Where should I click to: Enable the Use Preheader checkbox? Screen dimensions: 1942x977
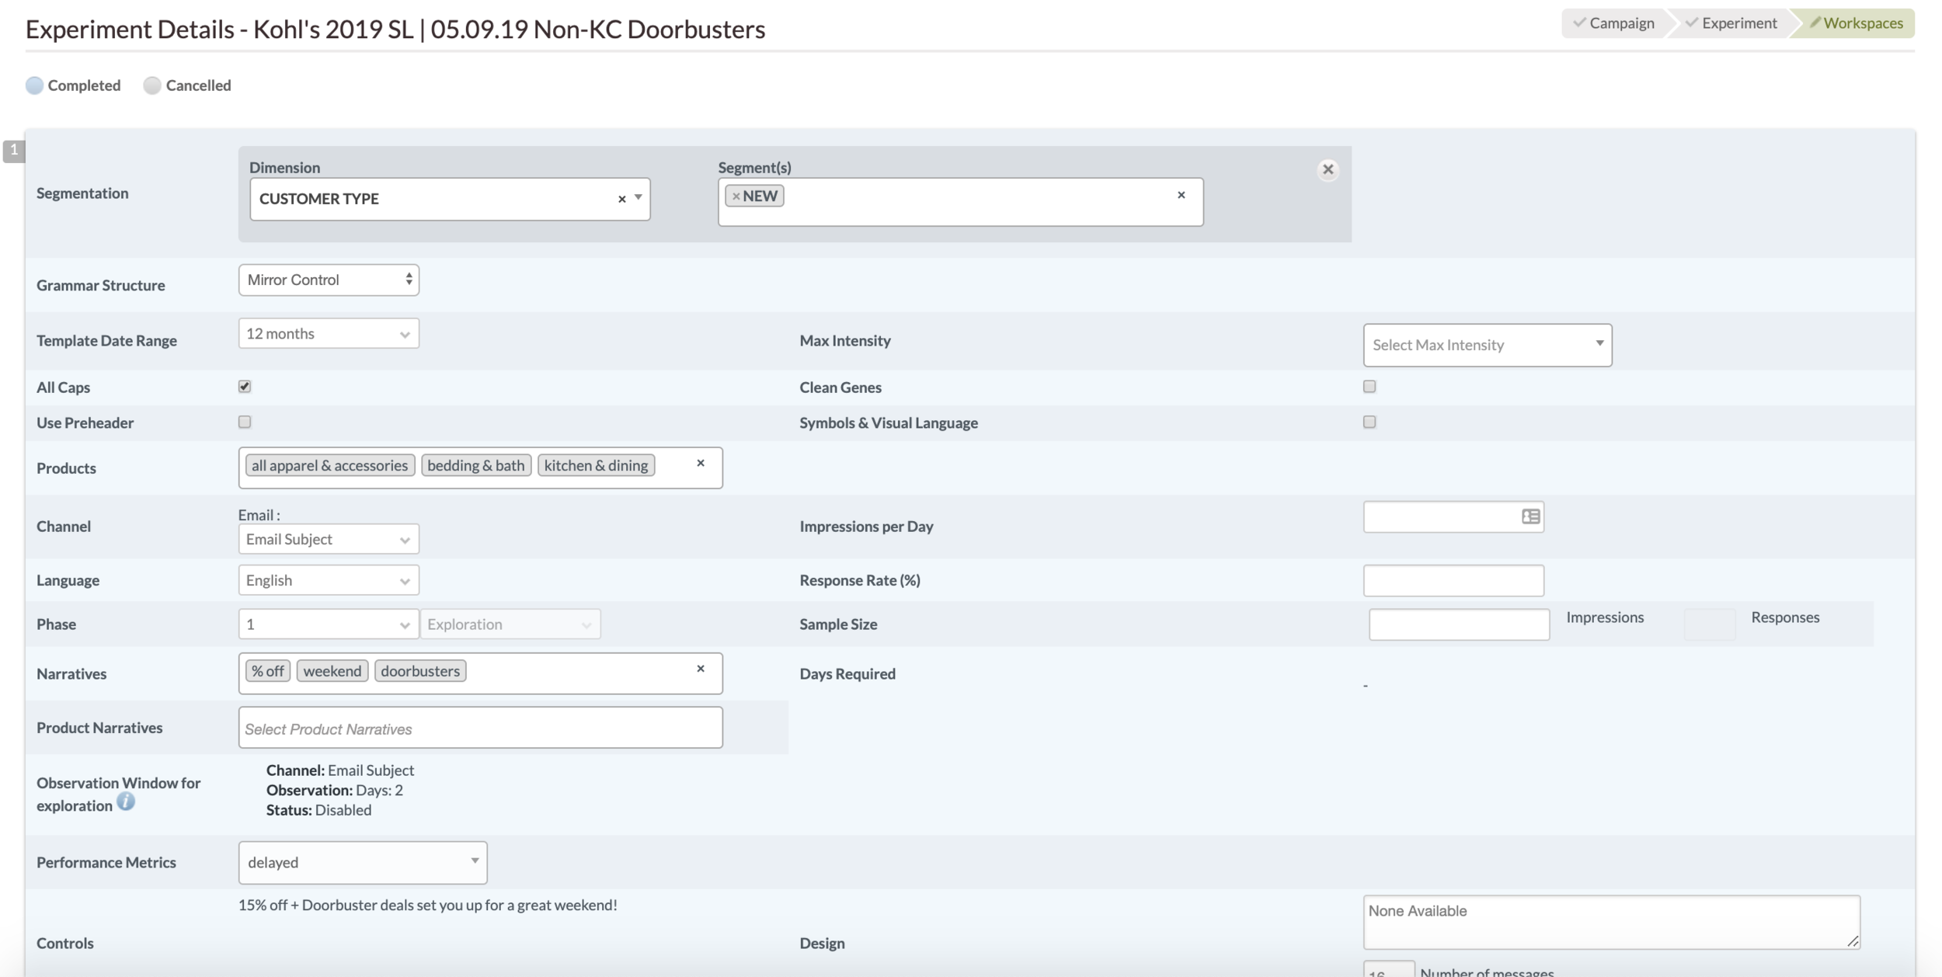245,422
